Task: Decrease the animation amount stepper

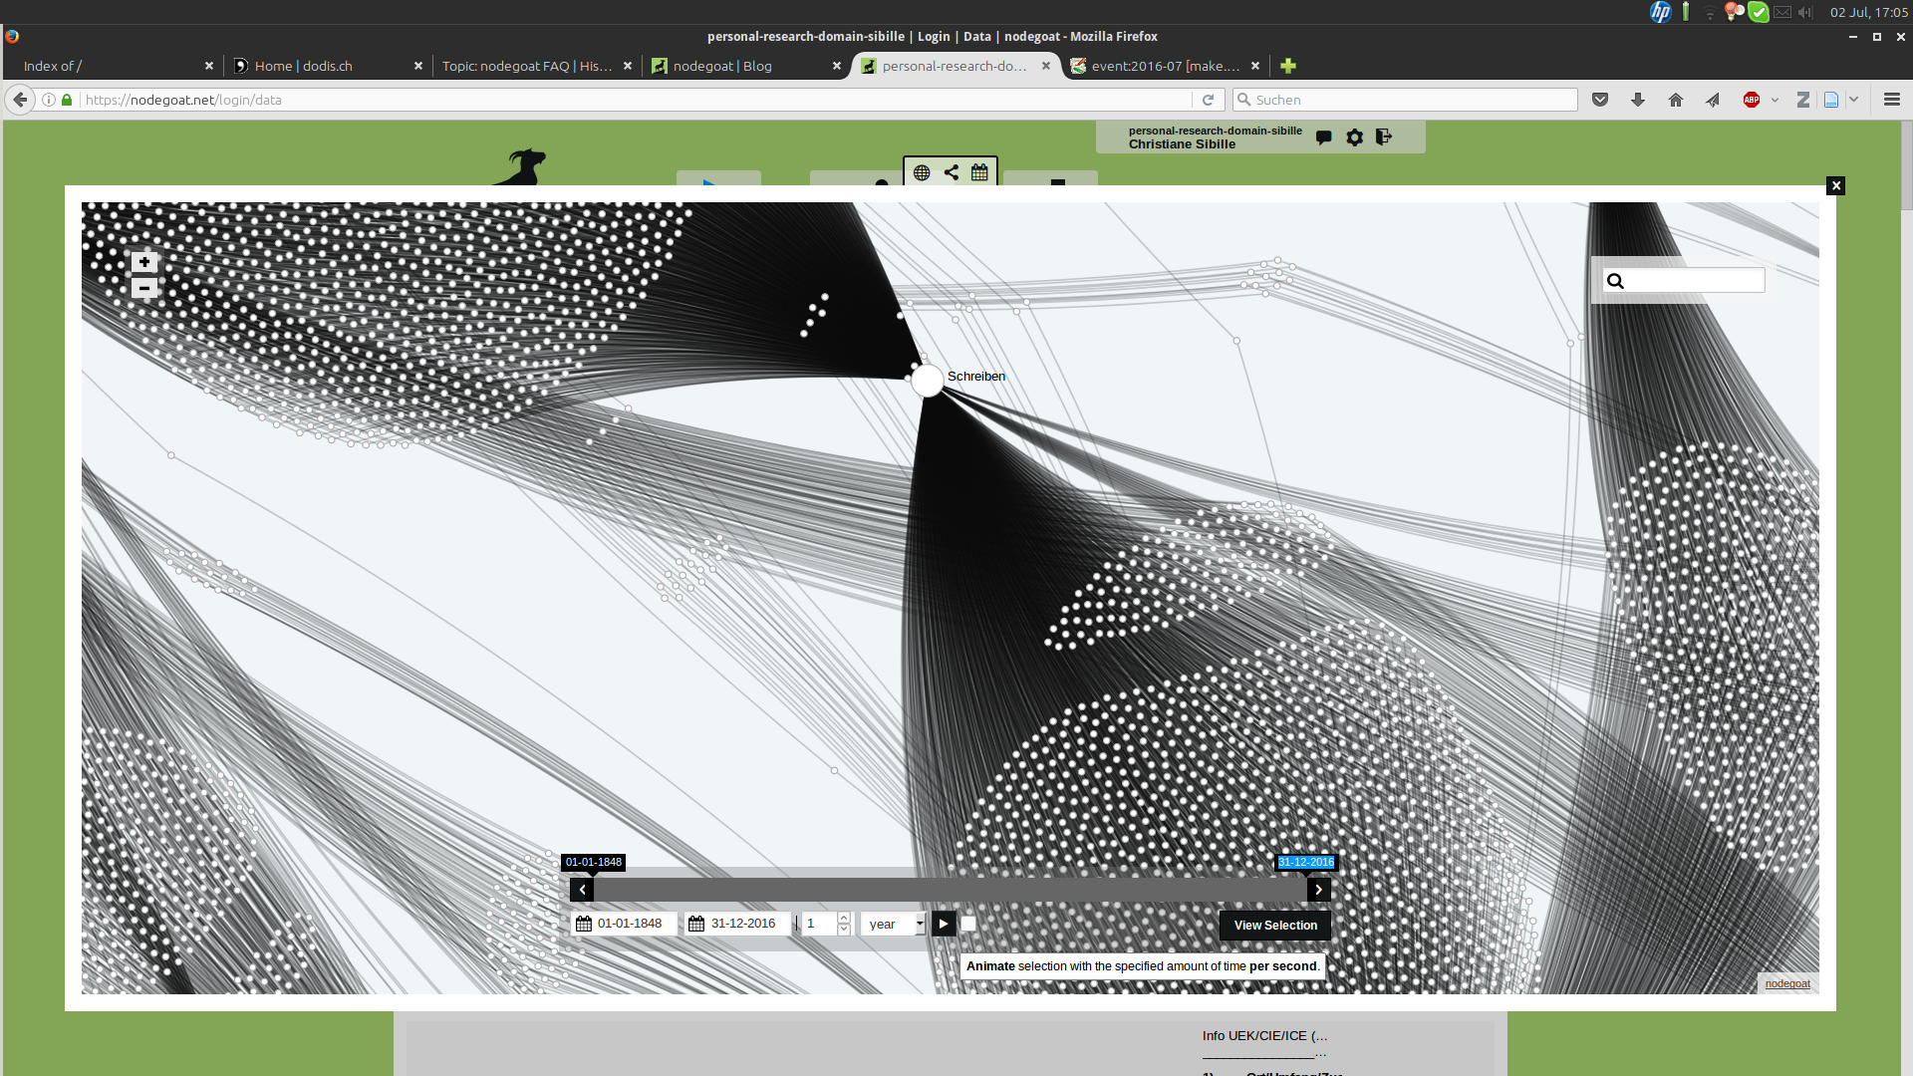Action: [844, 930]
